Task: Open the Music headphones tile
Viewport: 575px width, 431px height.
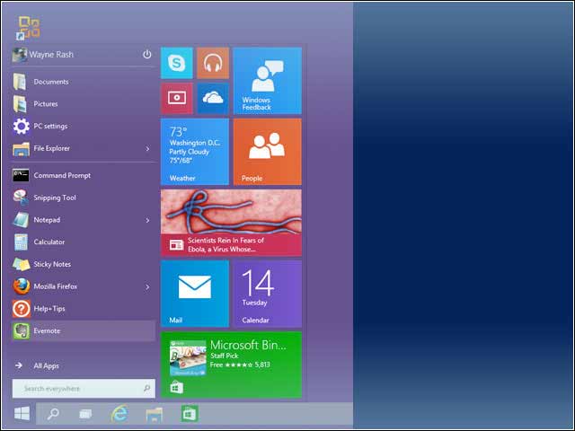Action: tap(213, 63)
